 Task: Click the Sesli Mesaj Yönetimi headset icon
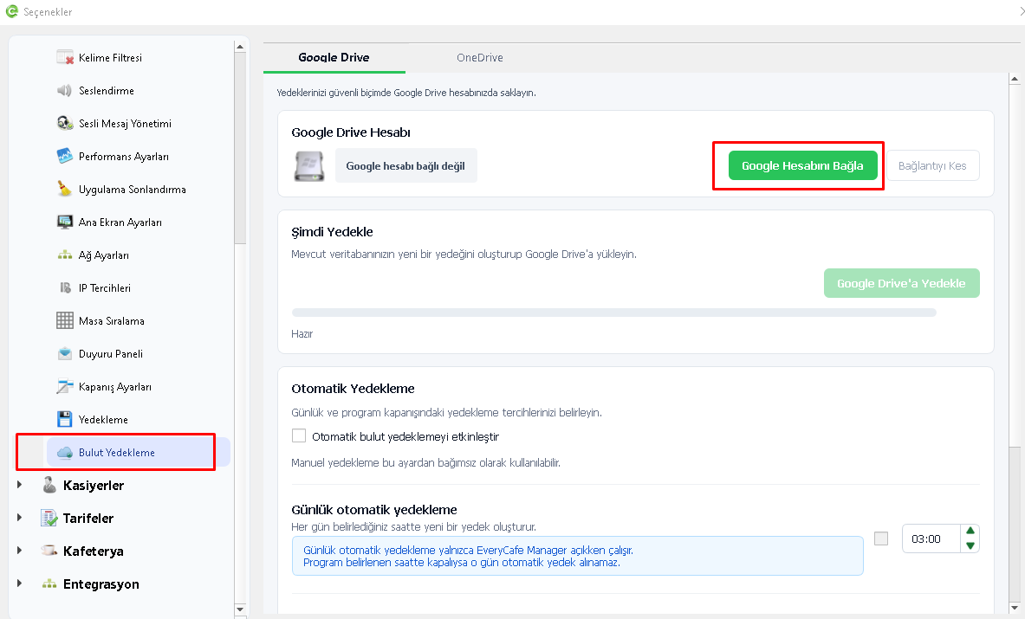click(65, 123)
